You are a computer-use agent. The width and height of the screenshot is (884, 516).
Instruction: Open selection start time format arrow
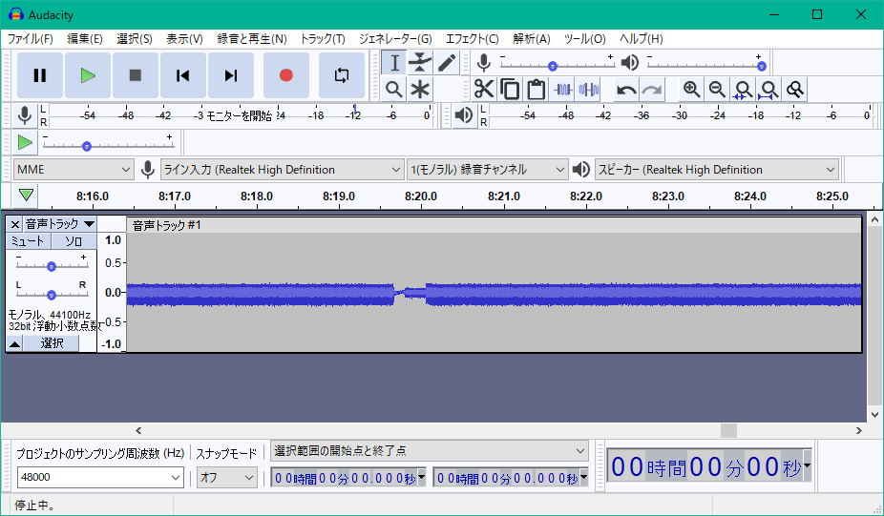(x=421, y=478)
